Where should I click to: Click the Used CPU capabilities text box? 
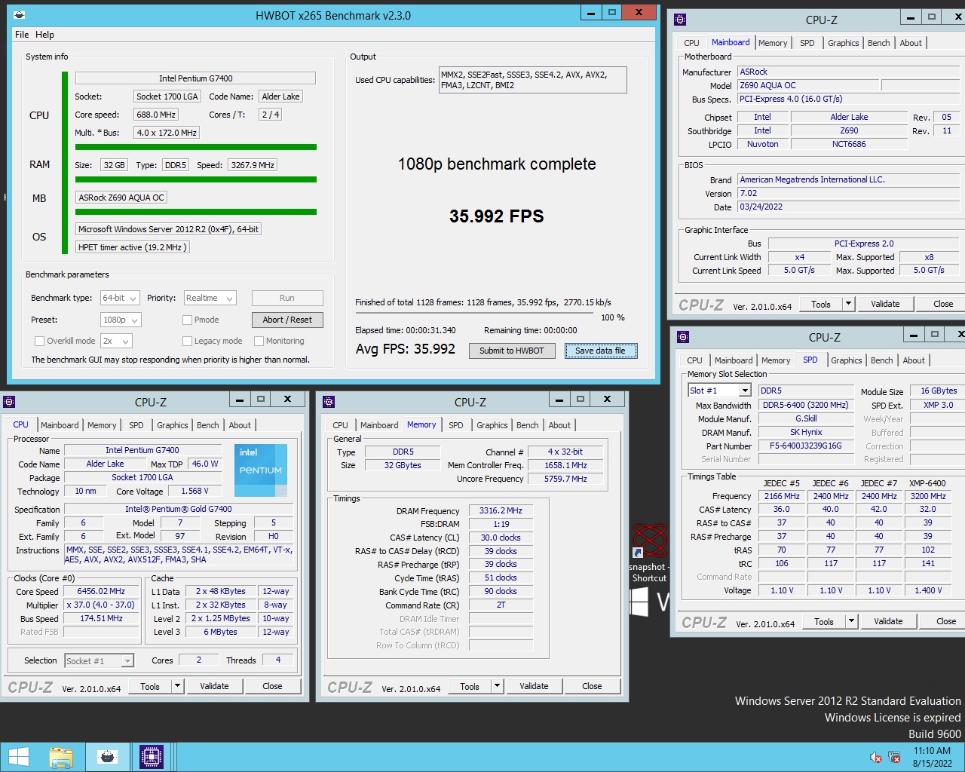pyautogui.click(x=532, y=80)
